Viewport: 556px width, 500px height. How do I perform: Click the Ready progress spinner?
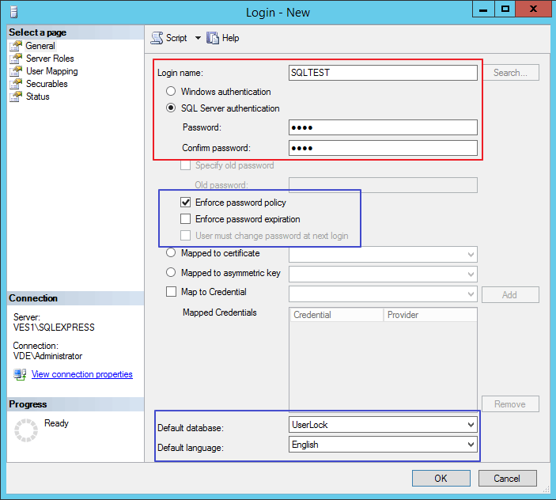26,430
